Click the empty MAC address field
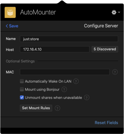The height and width of the screenshot is (134, 124). pyautogui.click(x=65, y=72)
